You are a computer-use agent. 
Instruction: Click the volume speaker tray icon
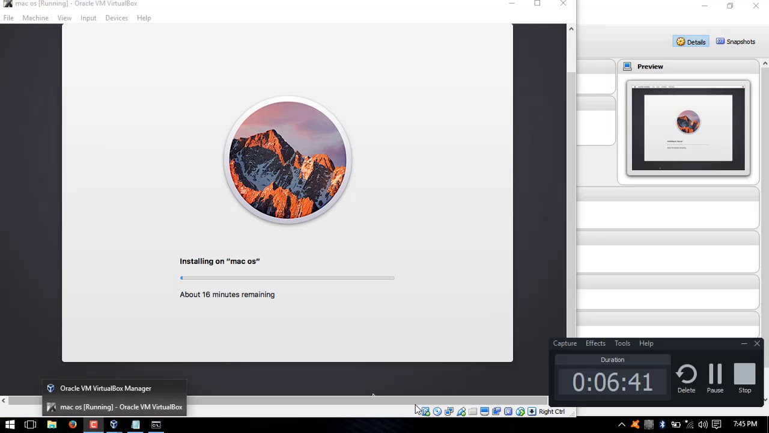tap(703, 425)
